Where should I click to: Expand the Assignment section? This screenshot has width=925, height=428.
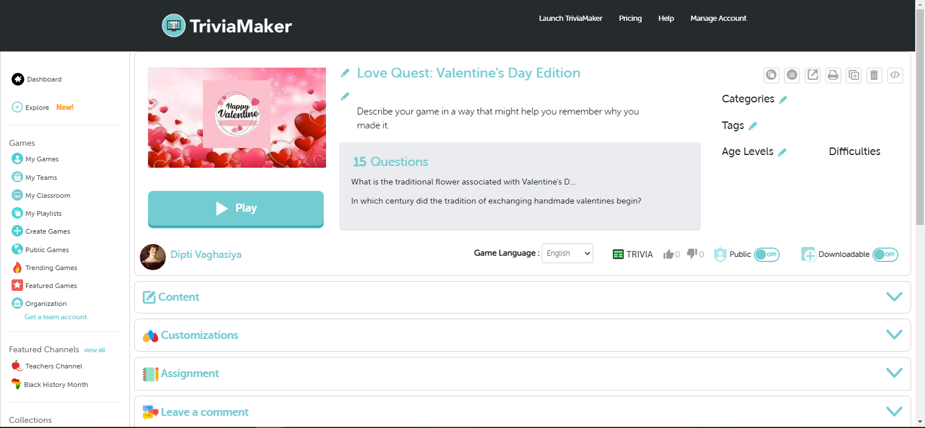click(x=894, y=373)
